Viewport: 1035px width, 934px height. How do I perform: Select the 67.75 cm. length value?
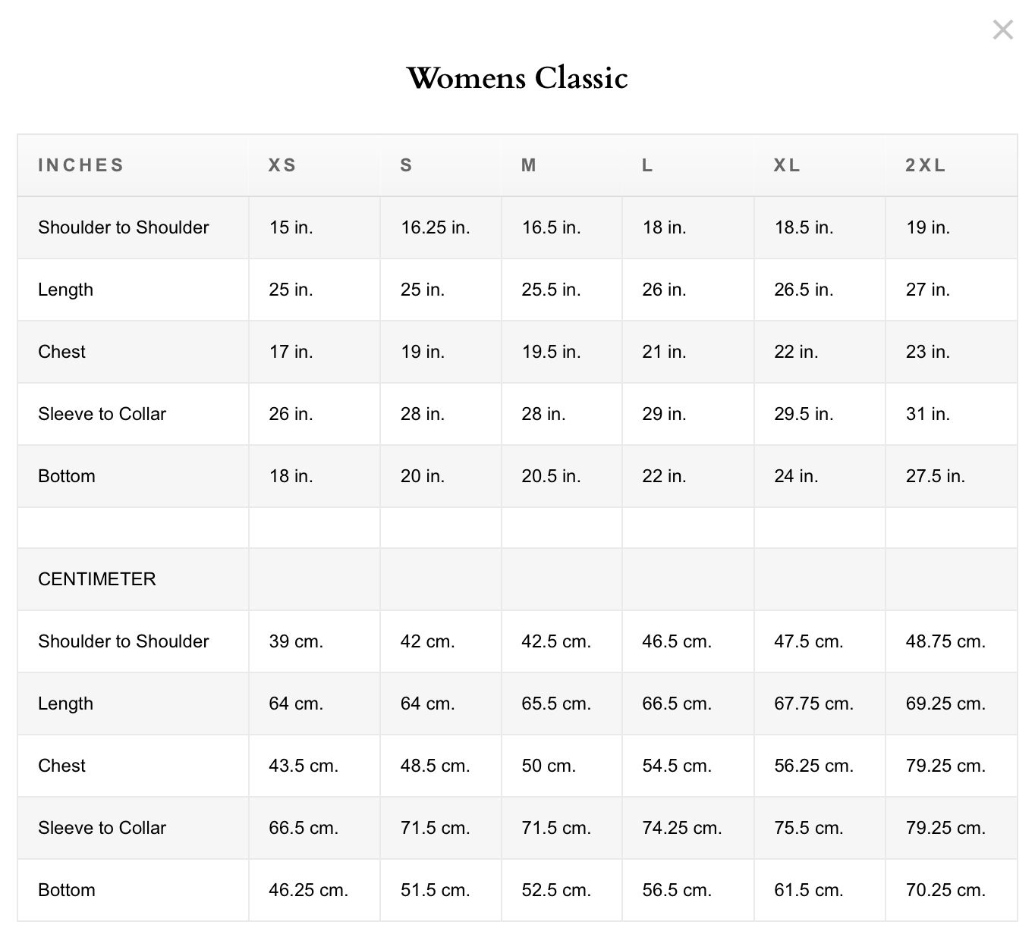pyautogui.click(x=813, y=704)
